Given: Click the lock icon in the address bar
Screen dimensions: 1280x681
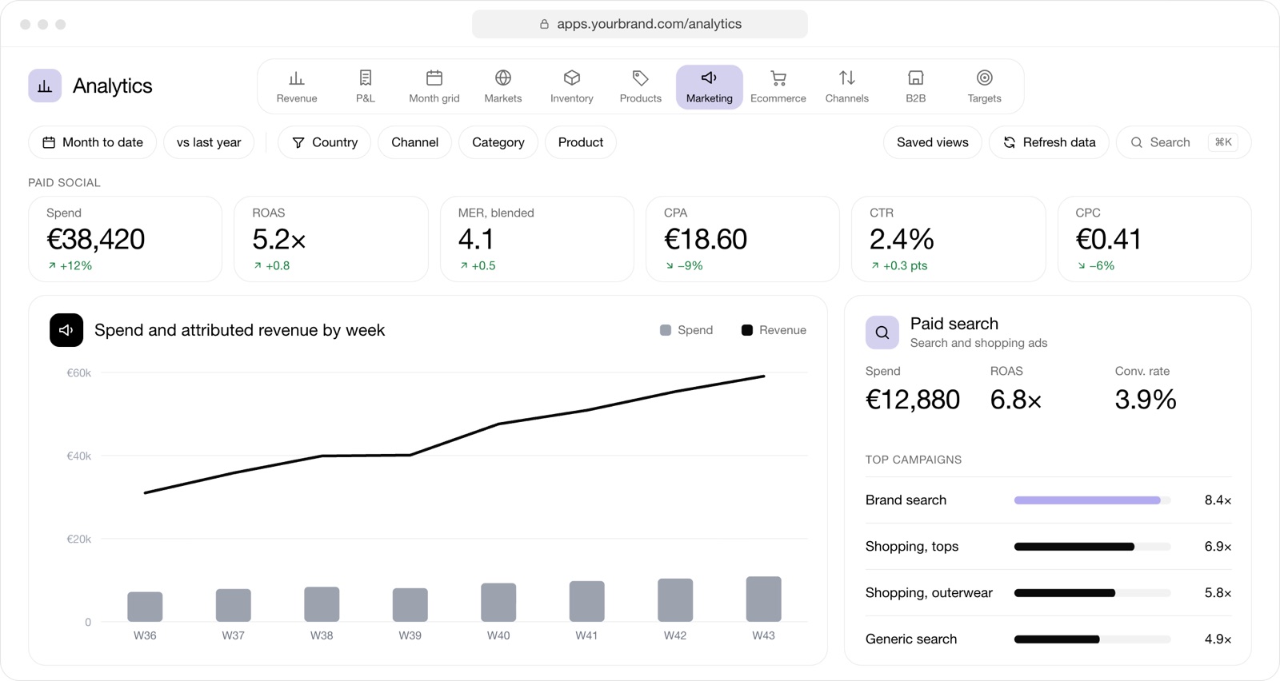Looking at the screenshot, I should coord(544,24).
